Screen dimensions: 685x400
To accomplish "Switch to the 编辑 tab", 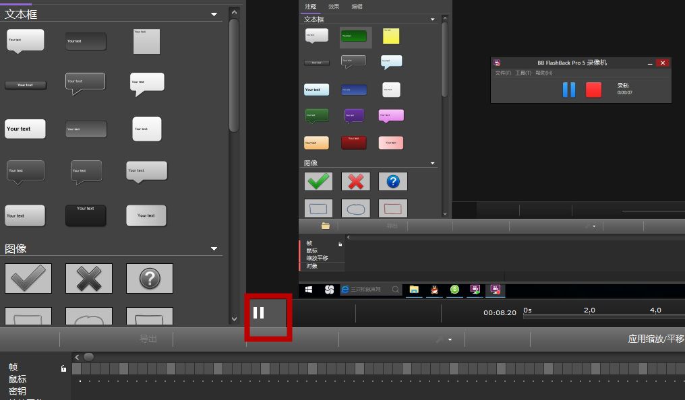I will 357,7.
